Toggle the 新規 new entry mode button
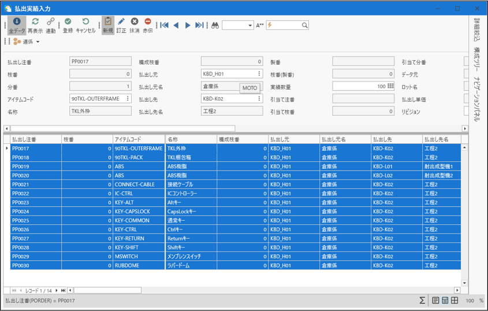 coord(108,25)
